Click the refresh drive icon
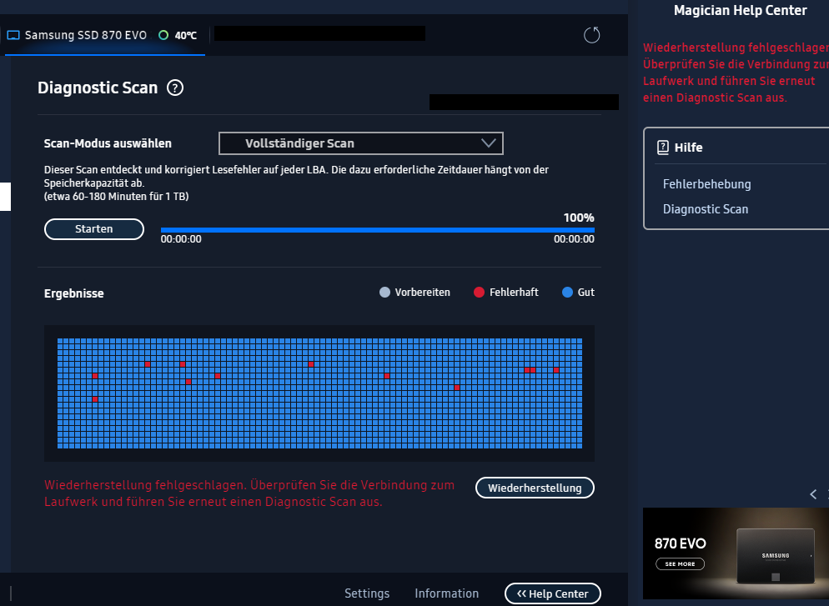Screen dimensions: 829x606 [591, 35]
